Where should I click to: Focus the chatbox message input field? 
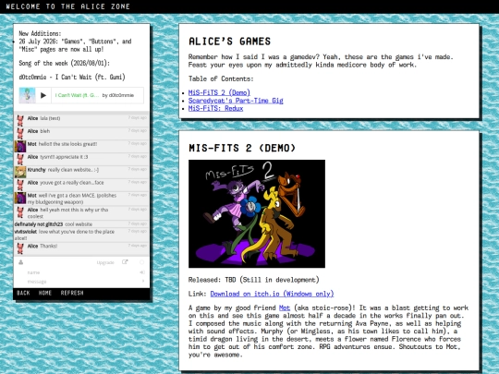83,282
